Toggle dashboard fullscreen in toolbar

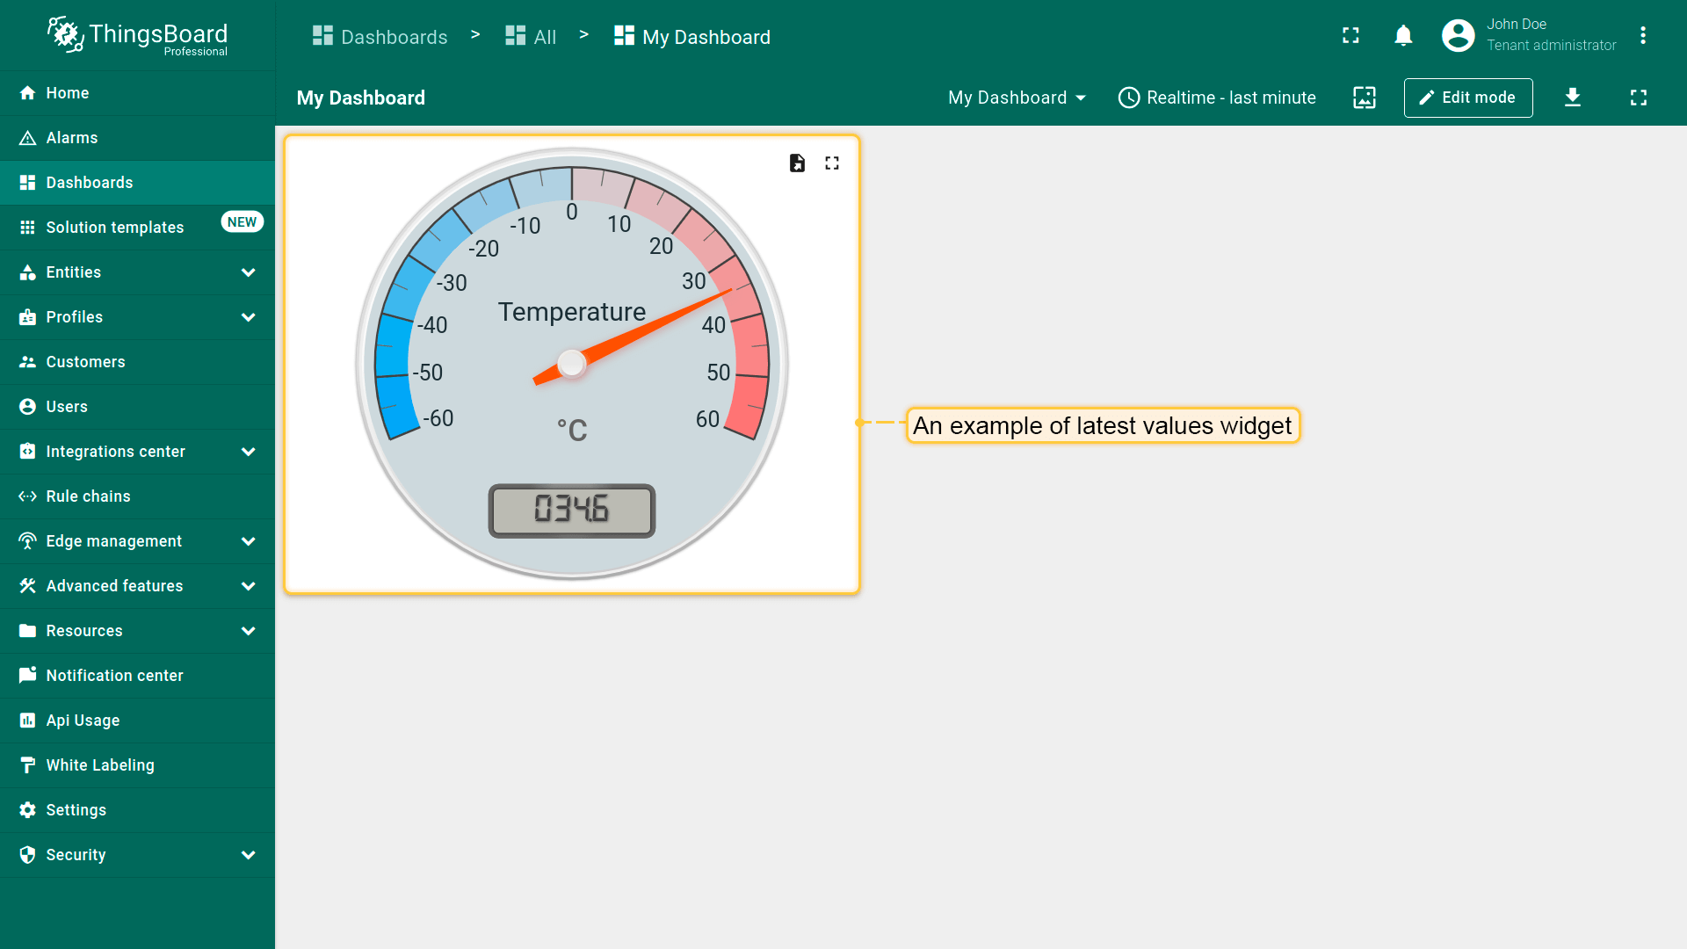click(1639, 98)
